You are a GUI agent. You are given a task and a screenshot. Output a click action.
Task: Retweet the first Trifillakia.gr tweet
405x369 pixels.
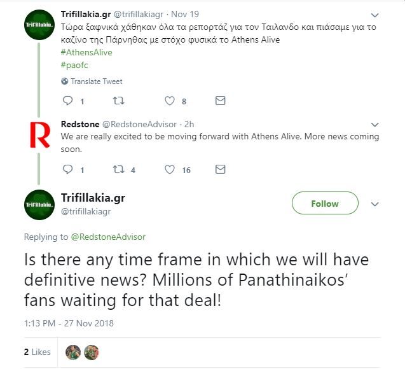point(118,101)
